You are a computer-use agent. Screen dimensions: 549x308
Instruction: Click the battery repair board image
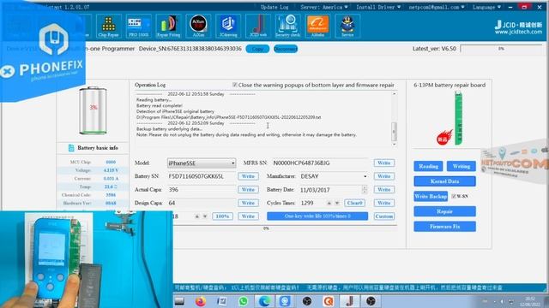pos(458,118)
